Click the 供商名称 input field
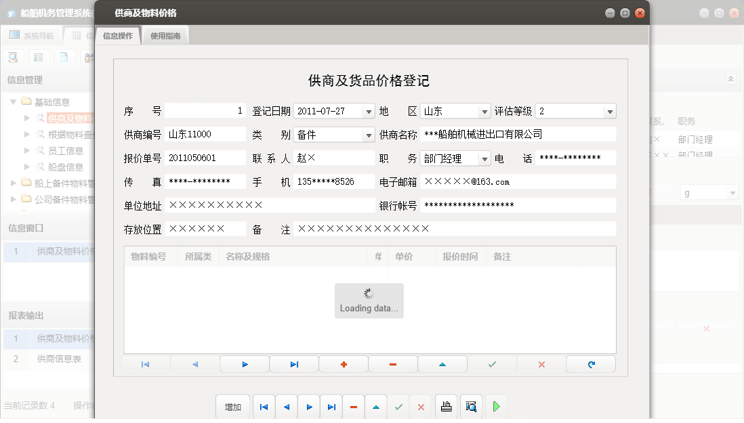This screenshot has height=423, width=744. [518, 135]
